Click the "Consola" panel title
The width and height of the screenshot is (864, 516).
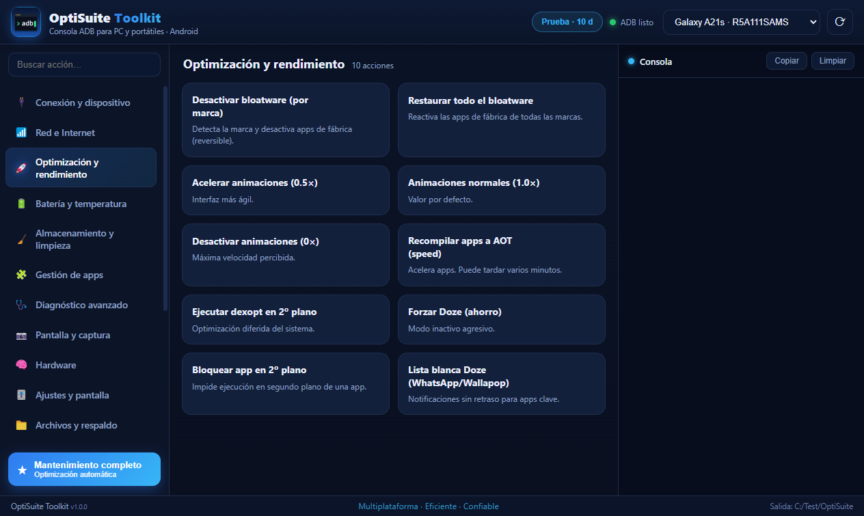656,62
